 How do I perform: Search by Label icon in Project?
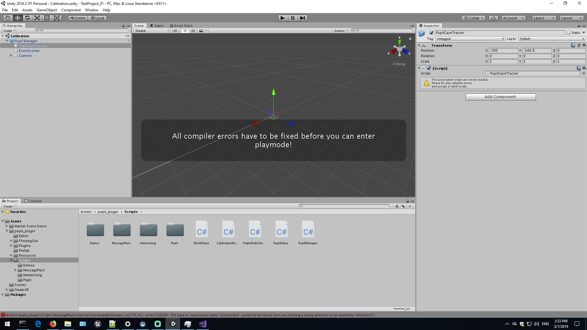point(404,206)
